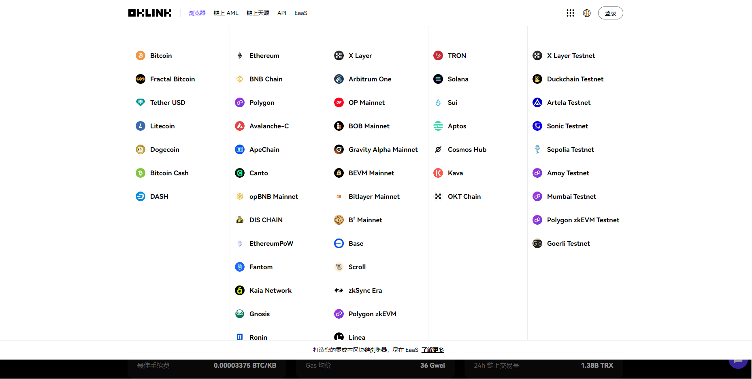Choose Polygon zkEVM Testnet
Screen dimensions: 752x379
click(x=583, y=220)
